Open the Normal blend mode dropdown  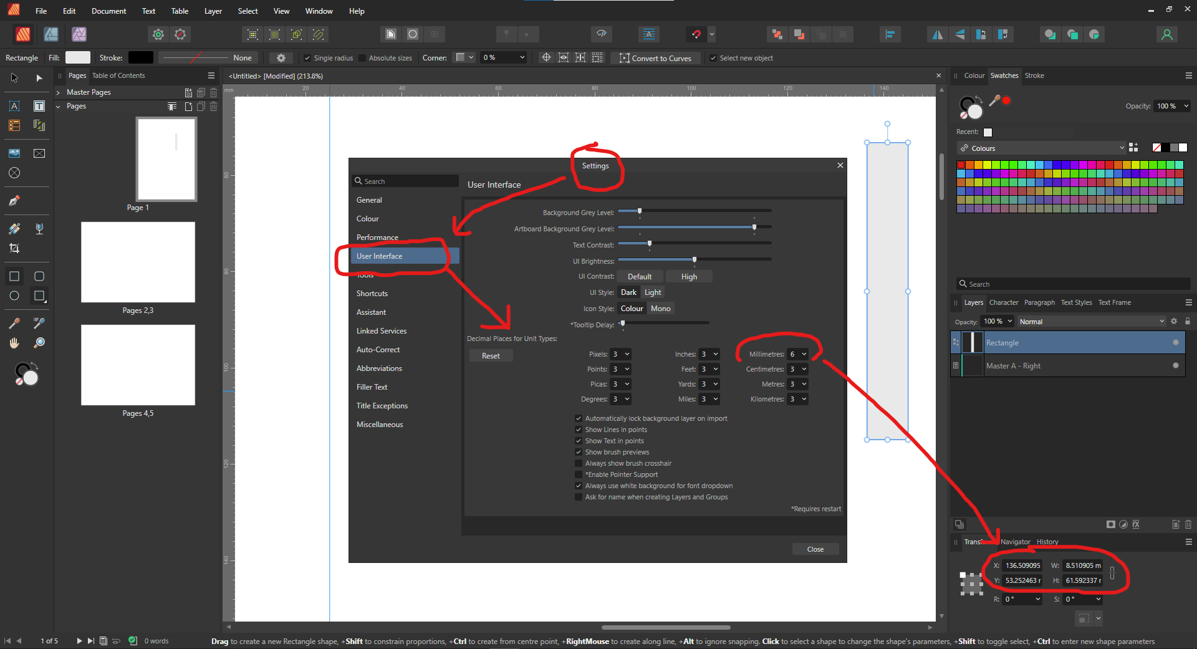pyautogui.click(x=1092, y=321)
